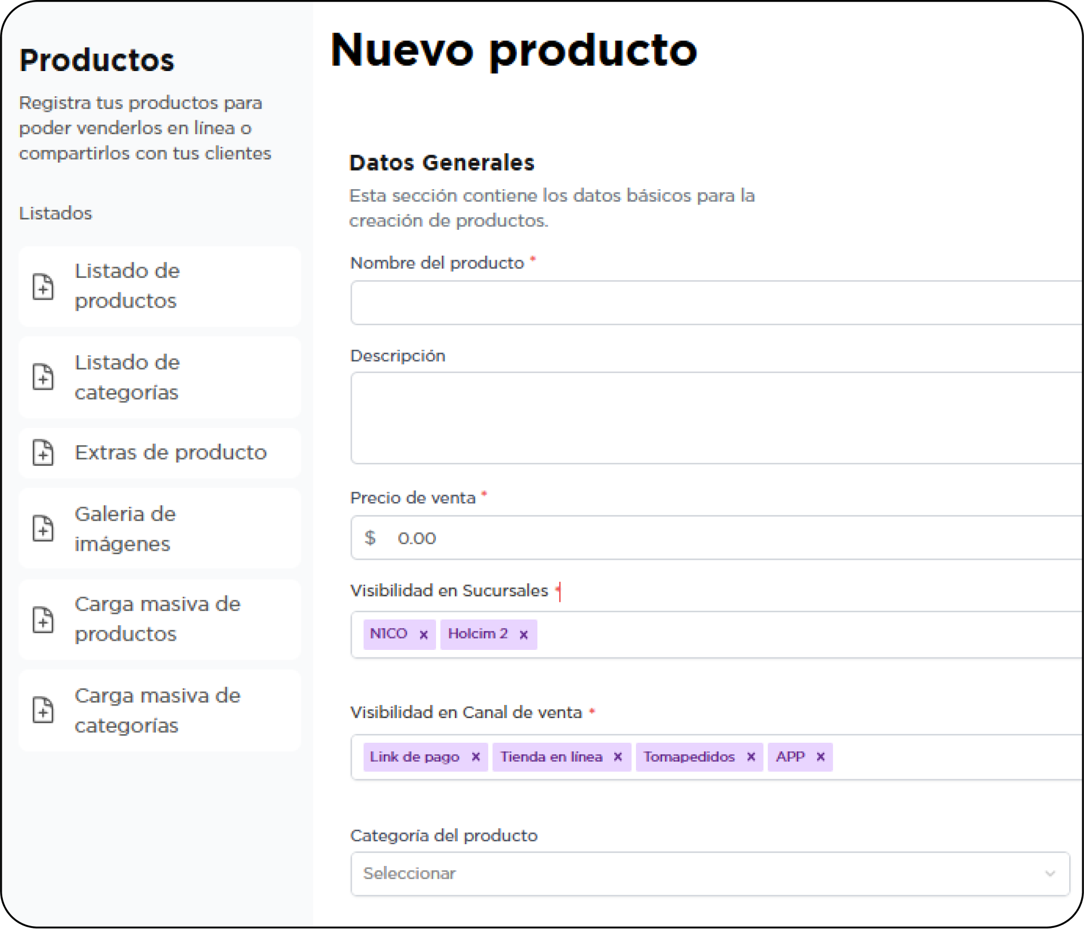Click the Extras de producto file icon
Image resolution: width=1084 pixels, height=929 pixels.
(x=43, y=452)
